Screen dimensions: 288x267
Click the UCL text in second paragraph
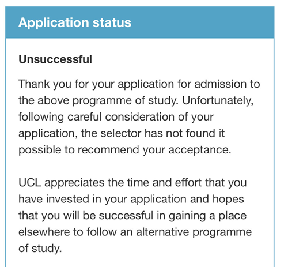click(x=30, y=183)
